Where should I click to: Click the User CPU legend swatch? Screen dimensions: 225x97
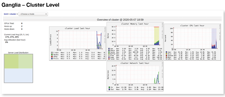(x=166, y=52)
